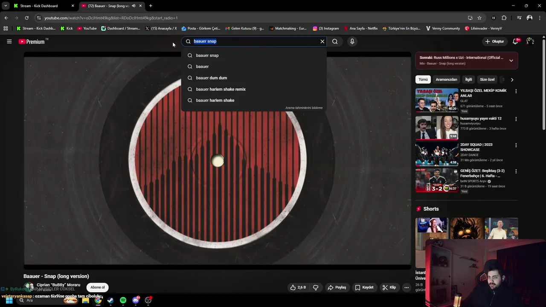Open YouTube notifications bell
The width and height of the screenshot is (546, 307).
[x=516, y=41]
